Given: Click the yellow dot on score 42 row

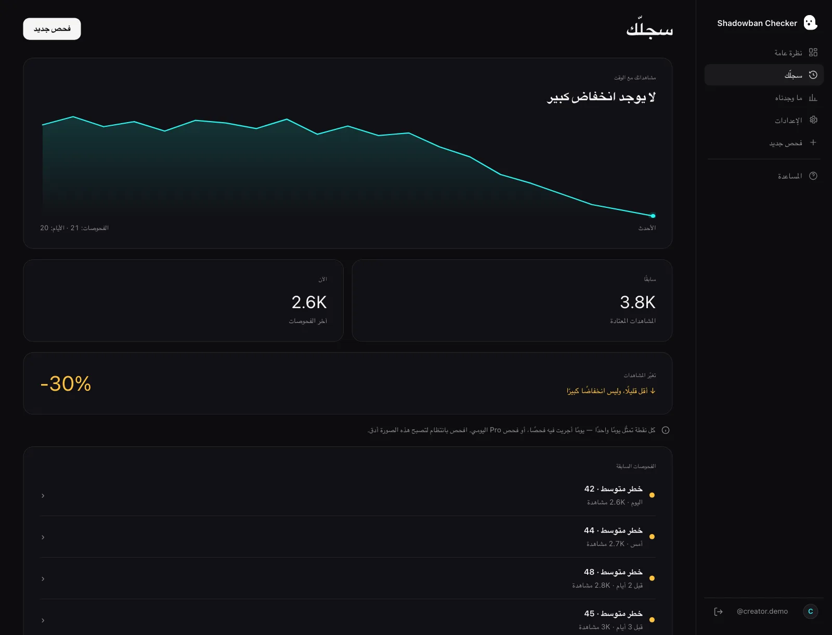Looking at the screenshot, I should [652, 495].
